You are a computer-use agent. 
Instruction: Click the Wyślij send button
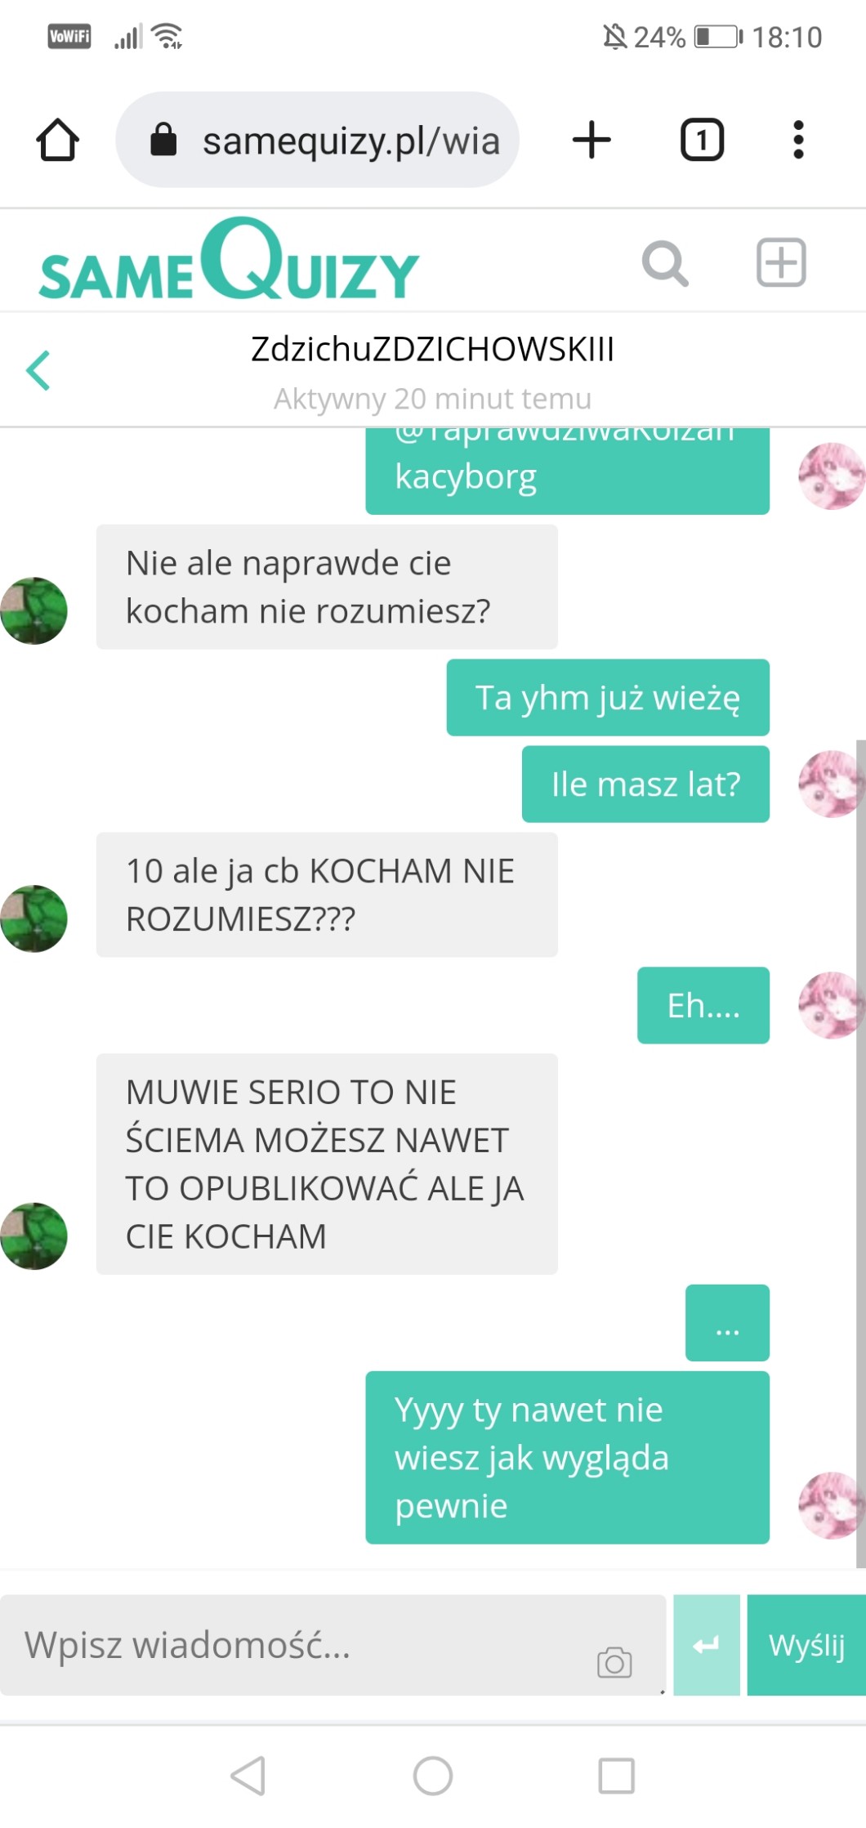pyautogui.click(x=806, y=1645)
